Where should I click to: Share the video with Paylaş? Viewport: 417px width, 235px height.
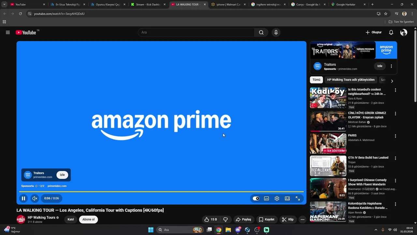point(243,219)
